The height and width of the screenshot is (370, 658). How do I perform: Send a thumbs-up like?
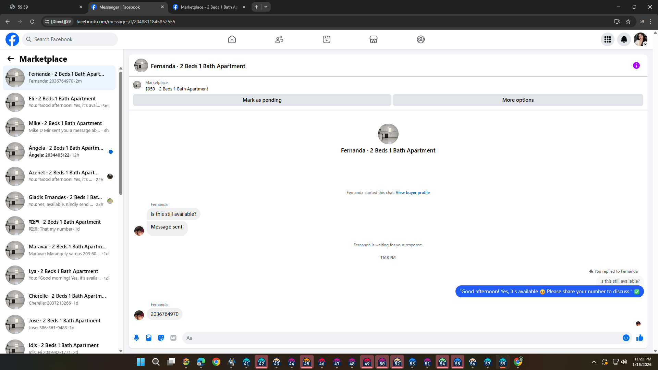639,338
